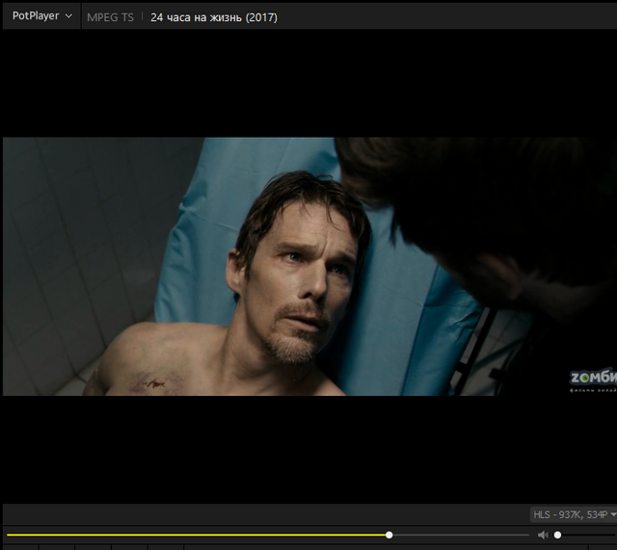Screen dimensions: 617x550
Task: Click the volume slider knob
Action: tap(557, 535)
